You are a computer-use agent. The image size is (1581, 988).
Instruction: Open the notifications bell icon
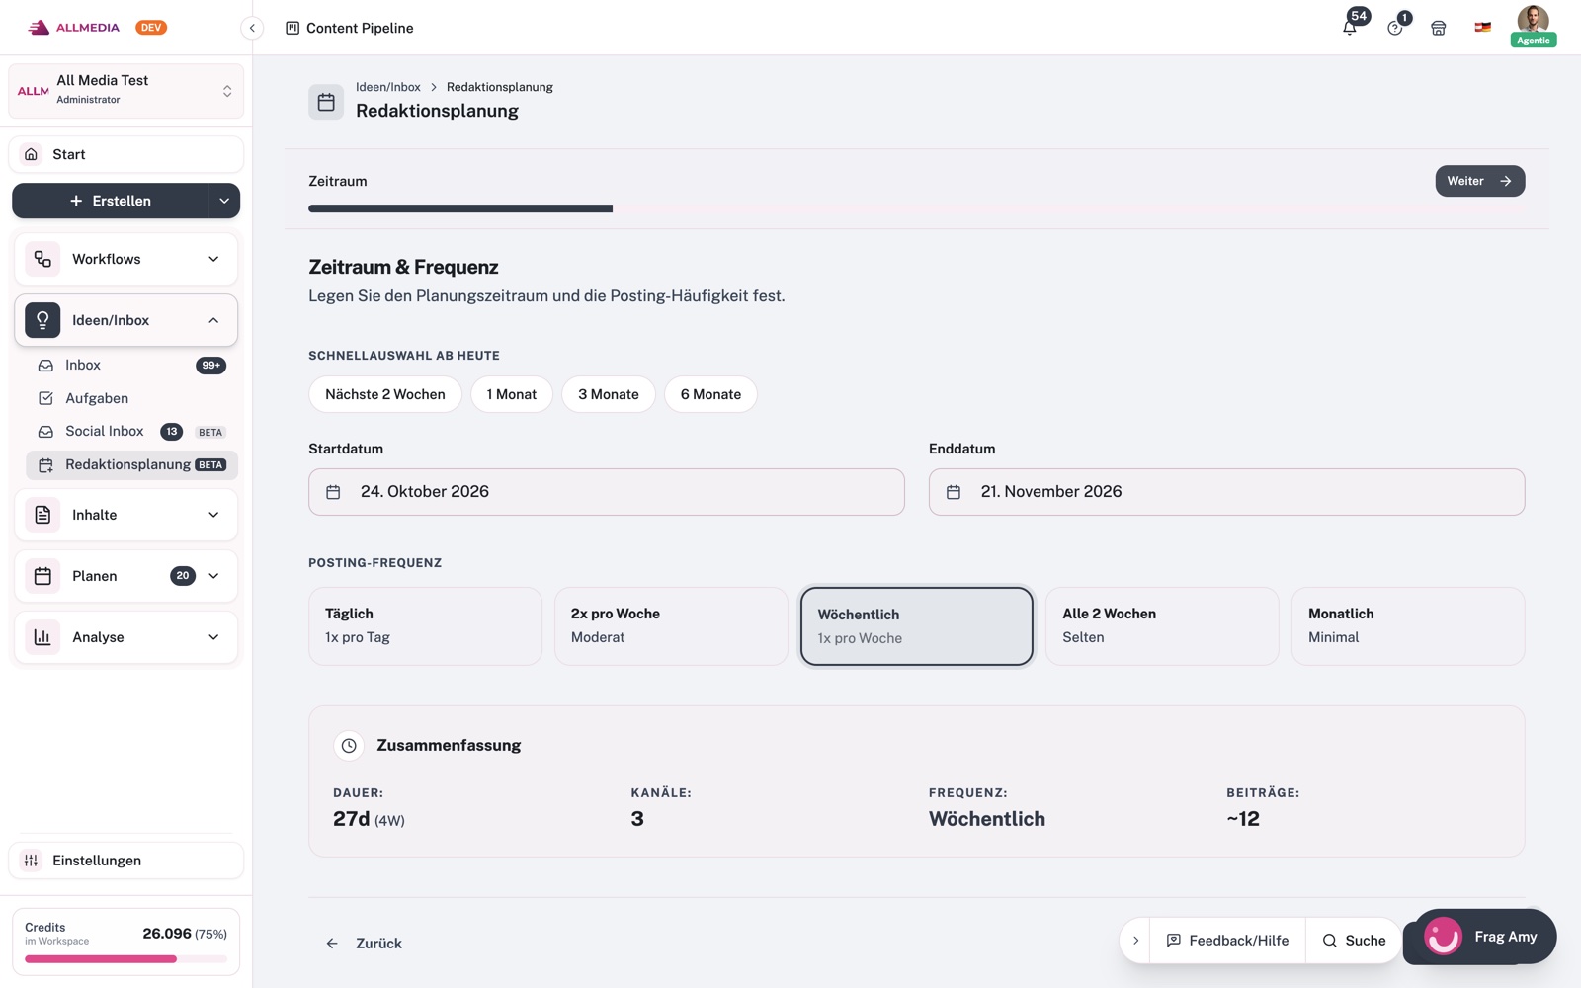click(1350, 27)
